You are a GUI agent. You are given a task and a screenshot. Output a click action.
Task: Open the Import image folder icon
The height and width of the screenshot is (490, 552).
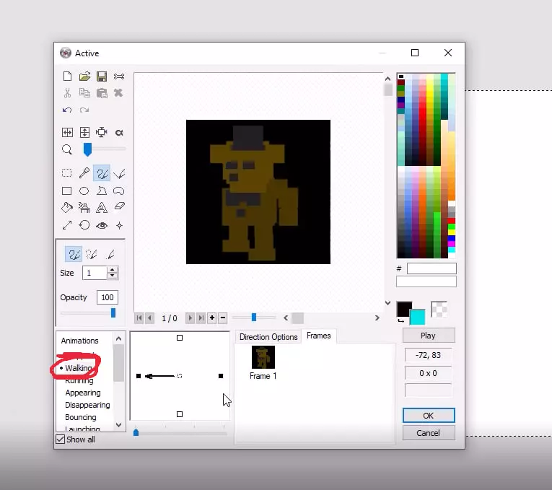[84, 76]
